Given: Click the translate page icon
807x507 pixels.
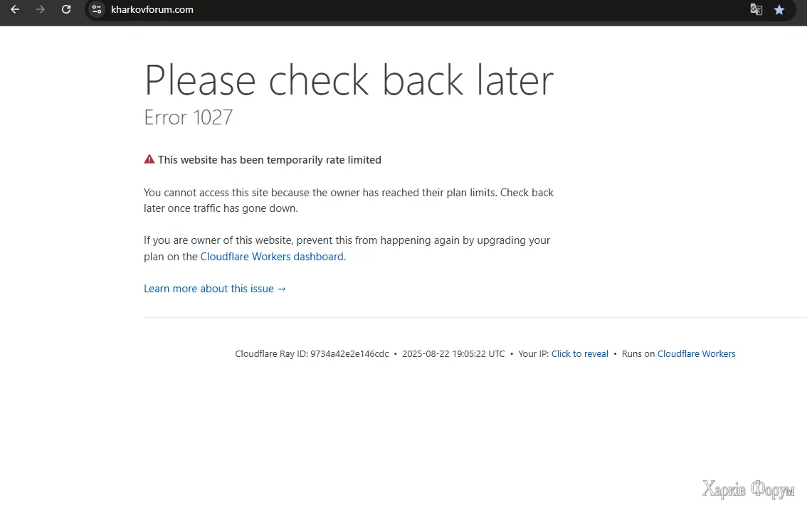Looking at the screenshot, I should [756, 9].
